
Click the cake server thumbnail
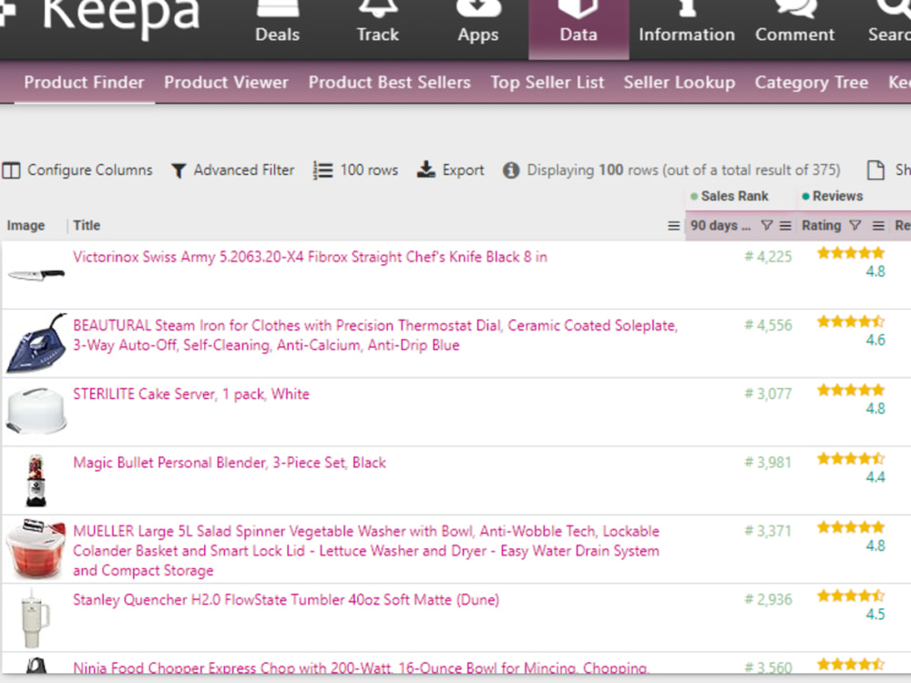pos(36,411)
